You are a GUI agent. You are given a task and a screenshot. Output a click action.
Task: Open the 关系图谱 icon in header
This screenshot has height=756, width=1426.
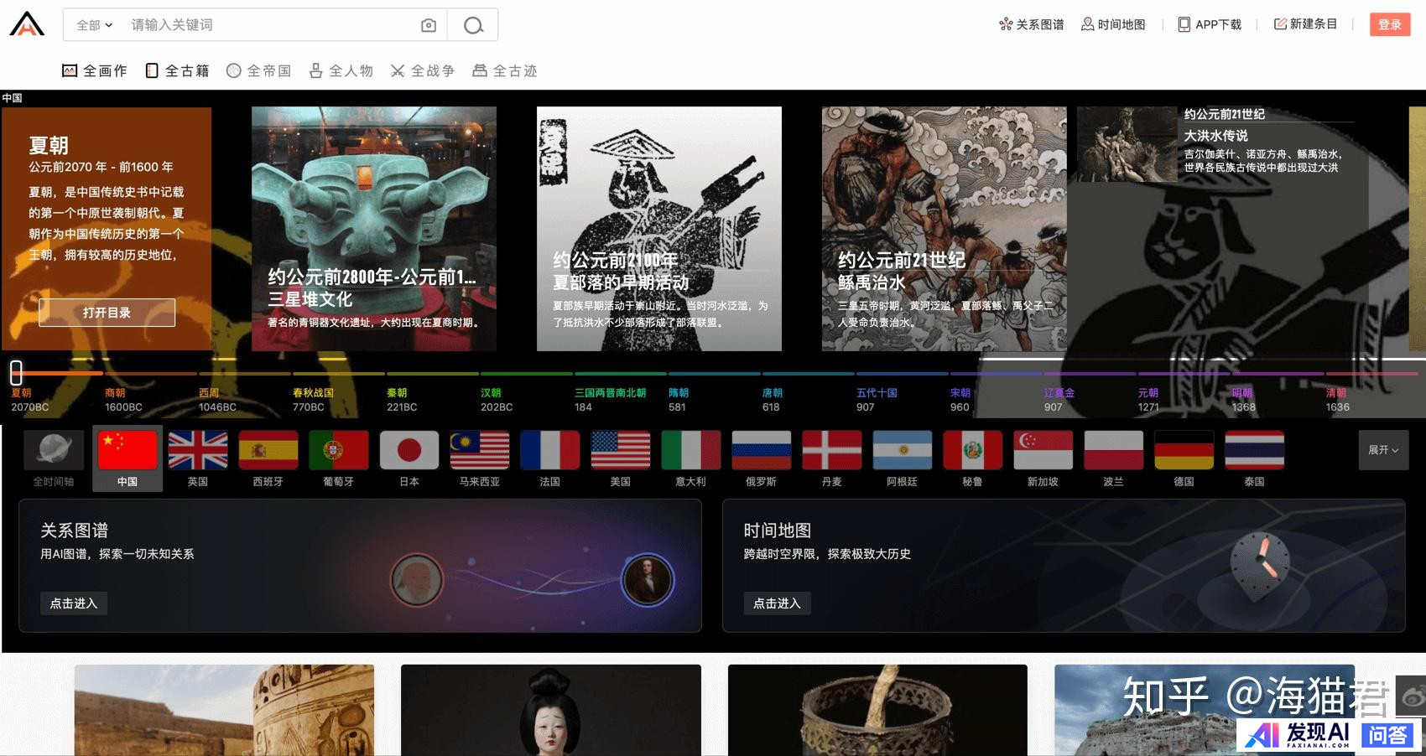point(1006,24)
